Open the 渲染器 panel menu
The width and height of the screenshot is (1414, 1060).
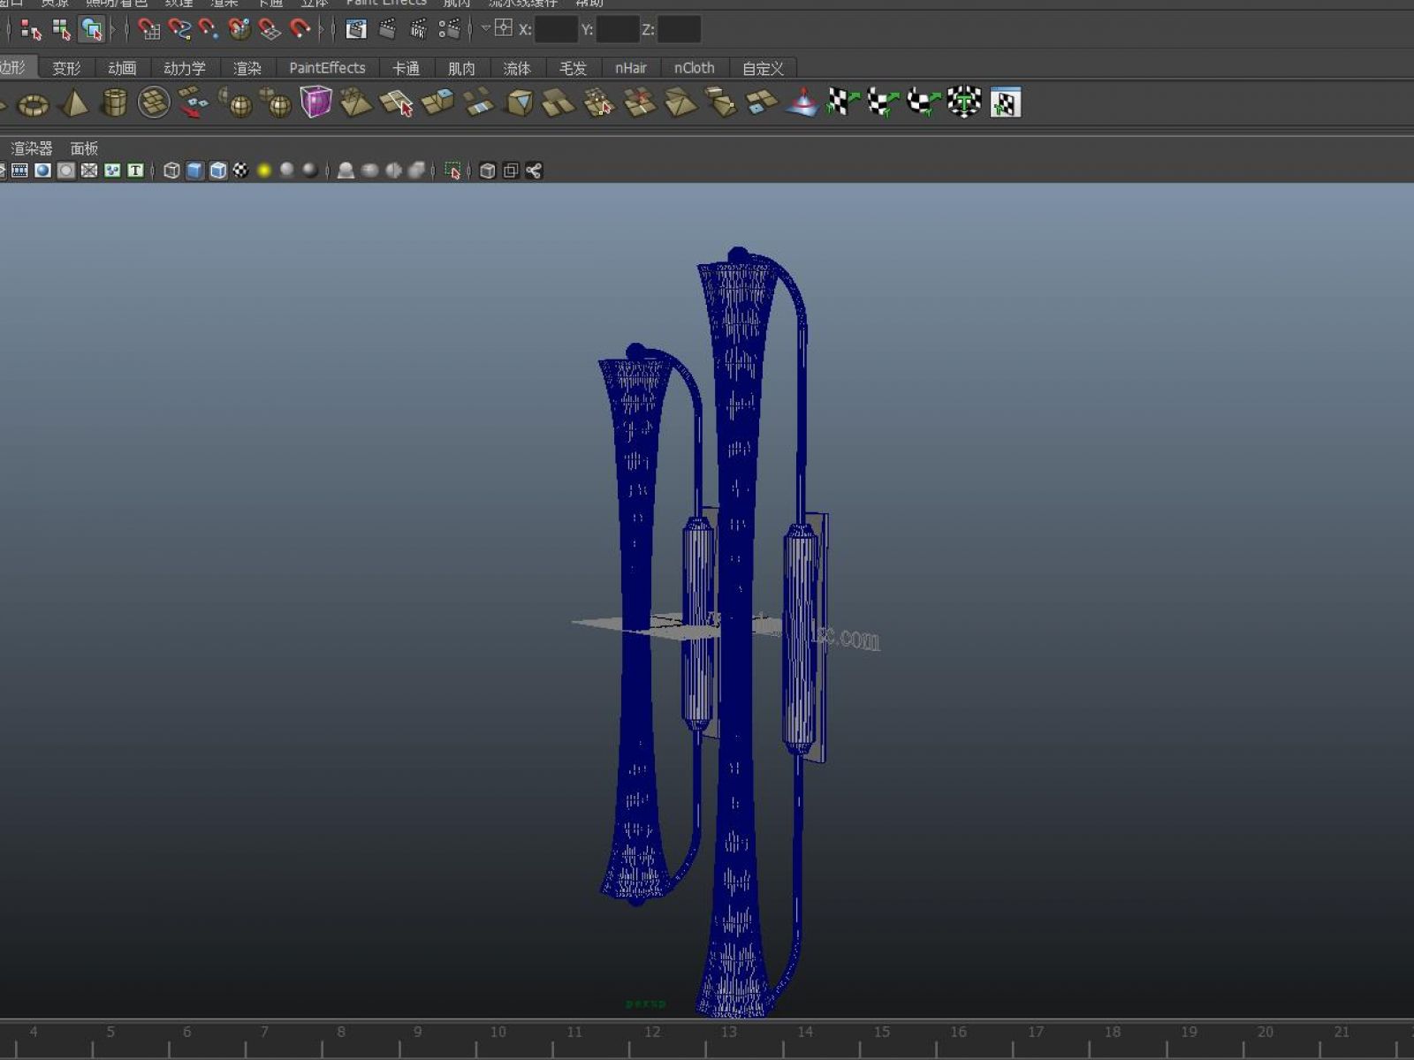click(x=32, y=148)
